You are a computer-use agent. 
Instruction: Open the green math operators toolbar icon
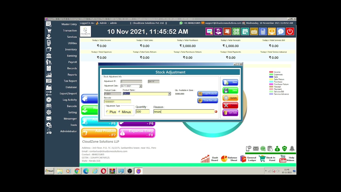tap(236, 31)
